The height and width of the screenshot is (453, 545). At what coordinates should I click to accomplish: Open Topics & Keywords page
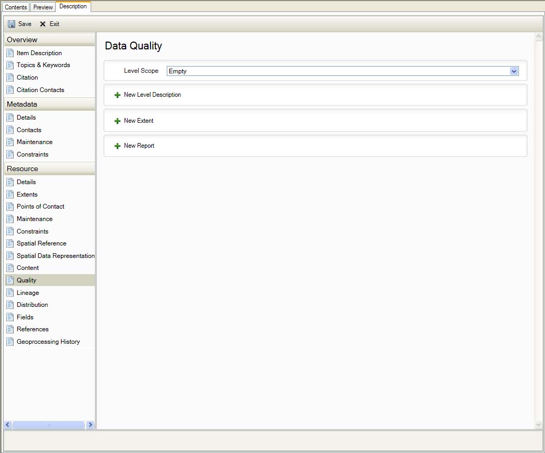click(x=43, y=65)
